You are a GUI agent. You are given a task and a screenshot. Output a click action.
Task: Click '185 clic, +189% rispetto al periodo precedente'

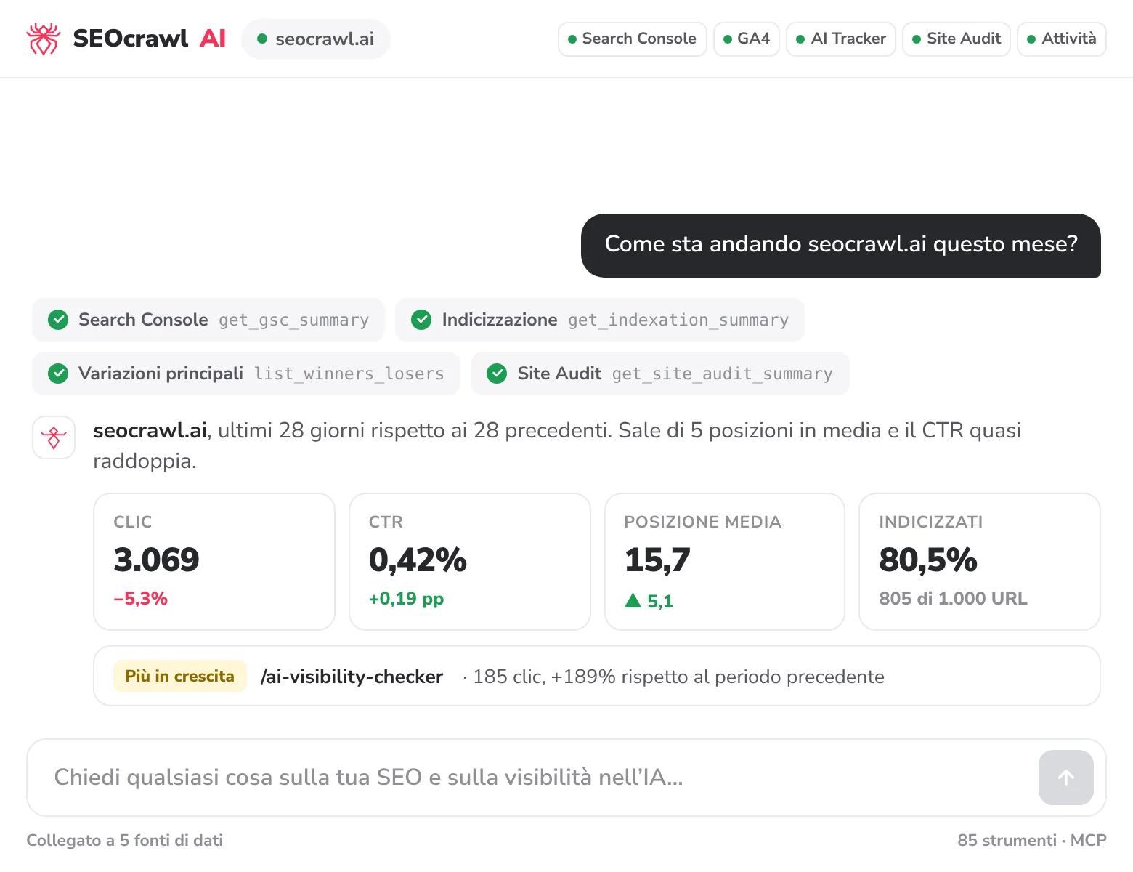click(679, 677)
